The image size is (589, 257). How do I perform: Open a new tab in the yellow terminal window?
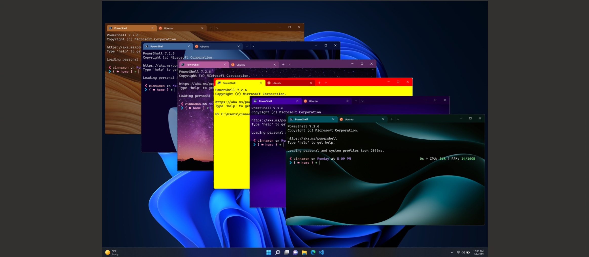(319, 83)
